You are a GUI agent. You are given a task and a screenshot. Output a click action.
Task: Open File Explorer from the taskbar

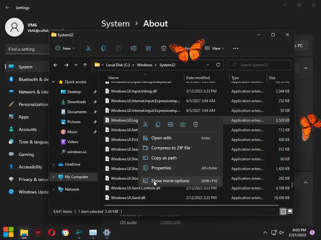click(x=24, y=232)
